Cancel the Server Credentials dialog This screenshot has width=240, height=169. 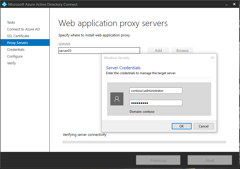204,126
